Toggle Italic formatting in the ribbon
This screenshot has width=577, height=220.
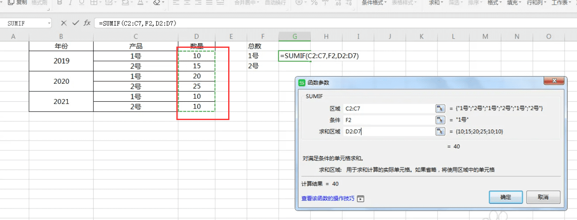pos(71,3)
